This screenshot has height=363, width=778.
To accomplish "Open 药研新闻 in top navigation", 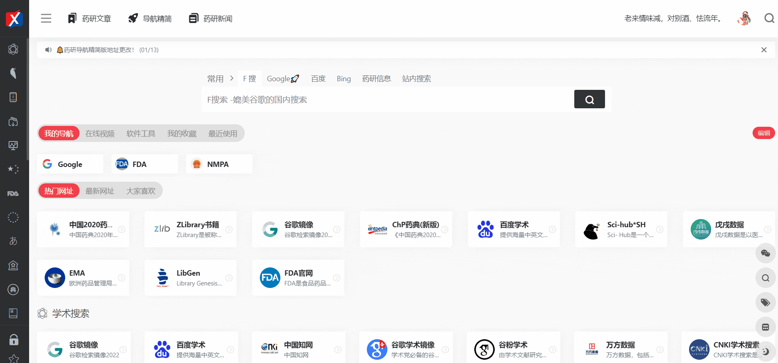I will click(x=211, y=18).
